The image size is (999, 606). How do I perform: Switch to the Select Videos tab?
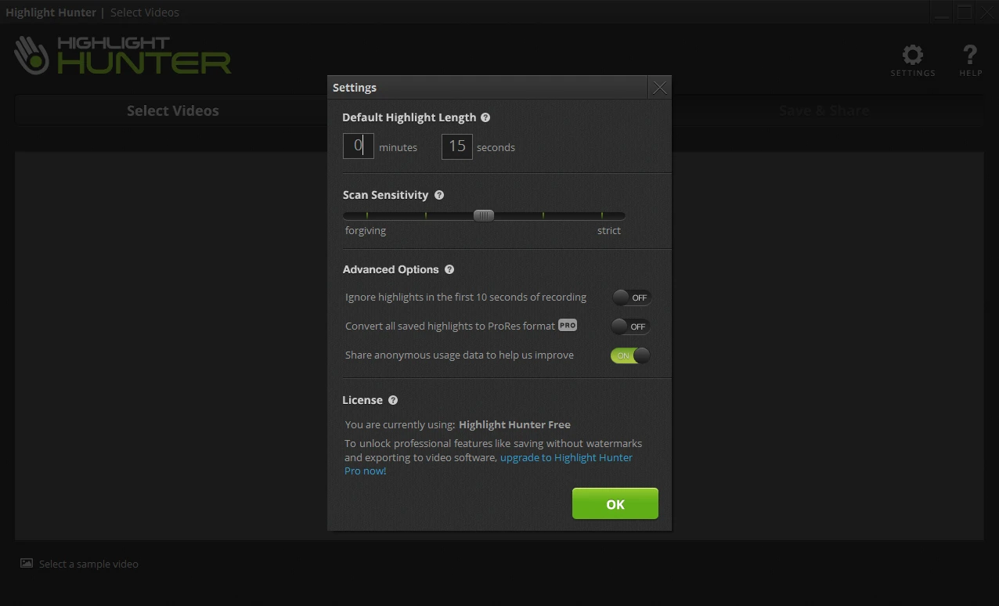172,110
